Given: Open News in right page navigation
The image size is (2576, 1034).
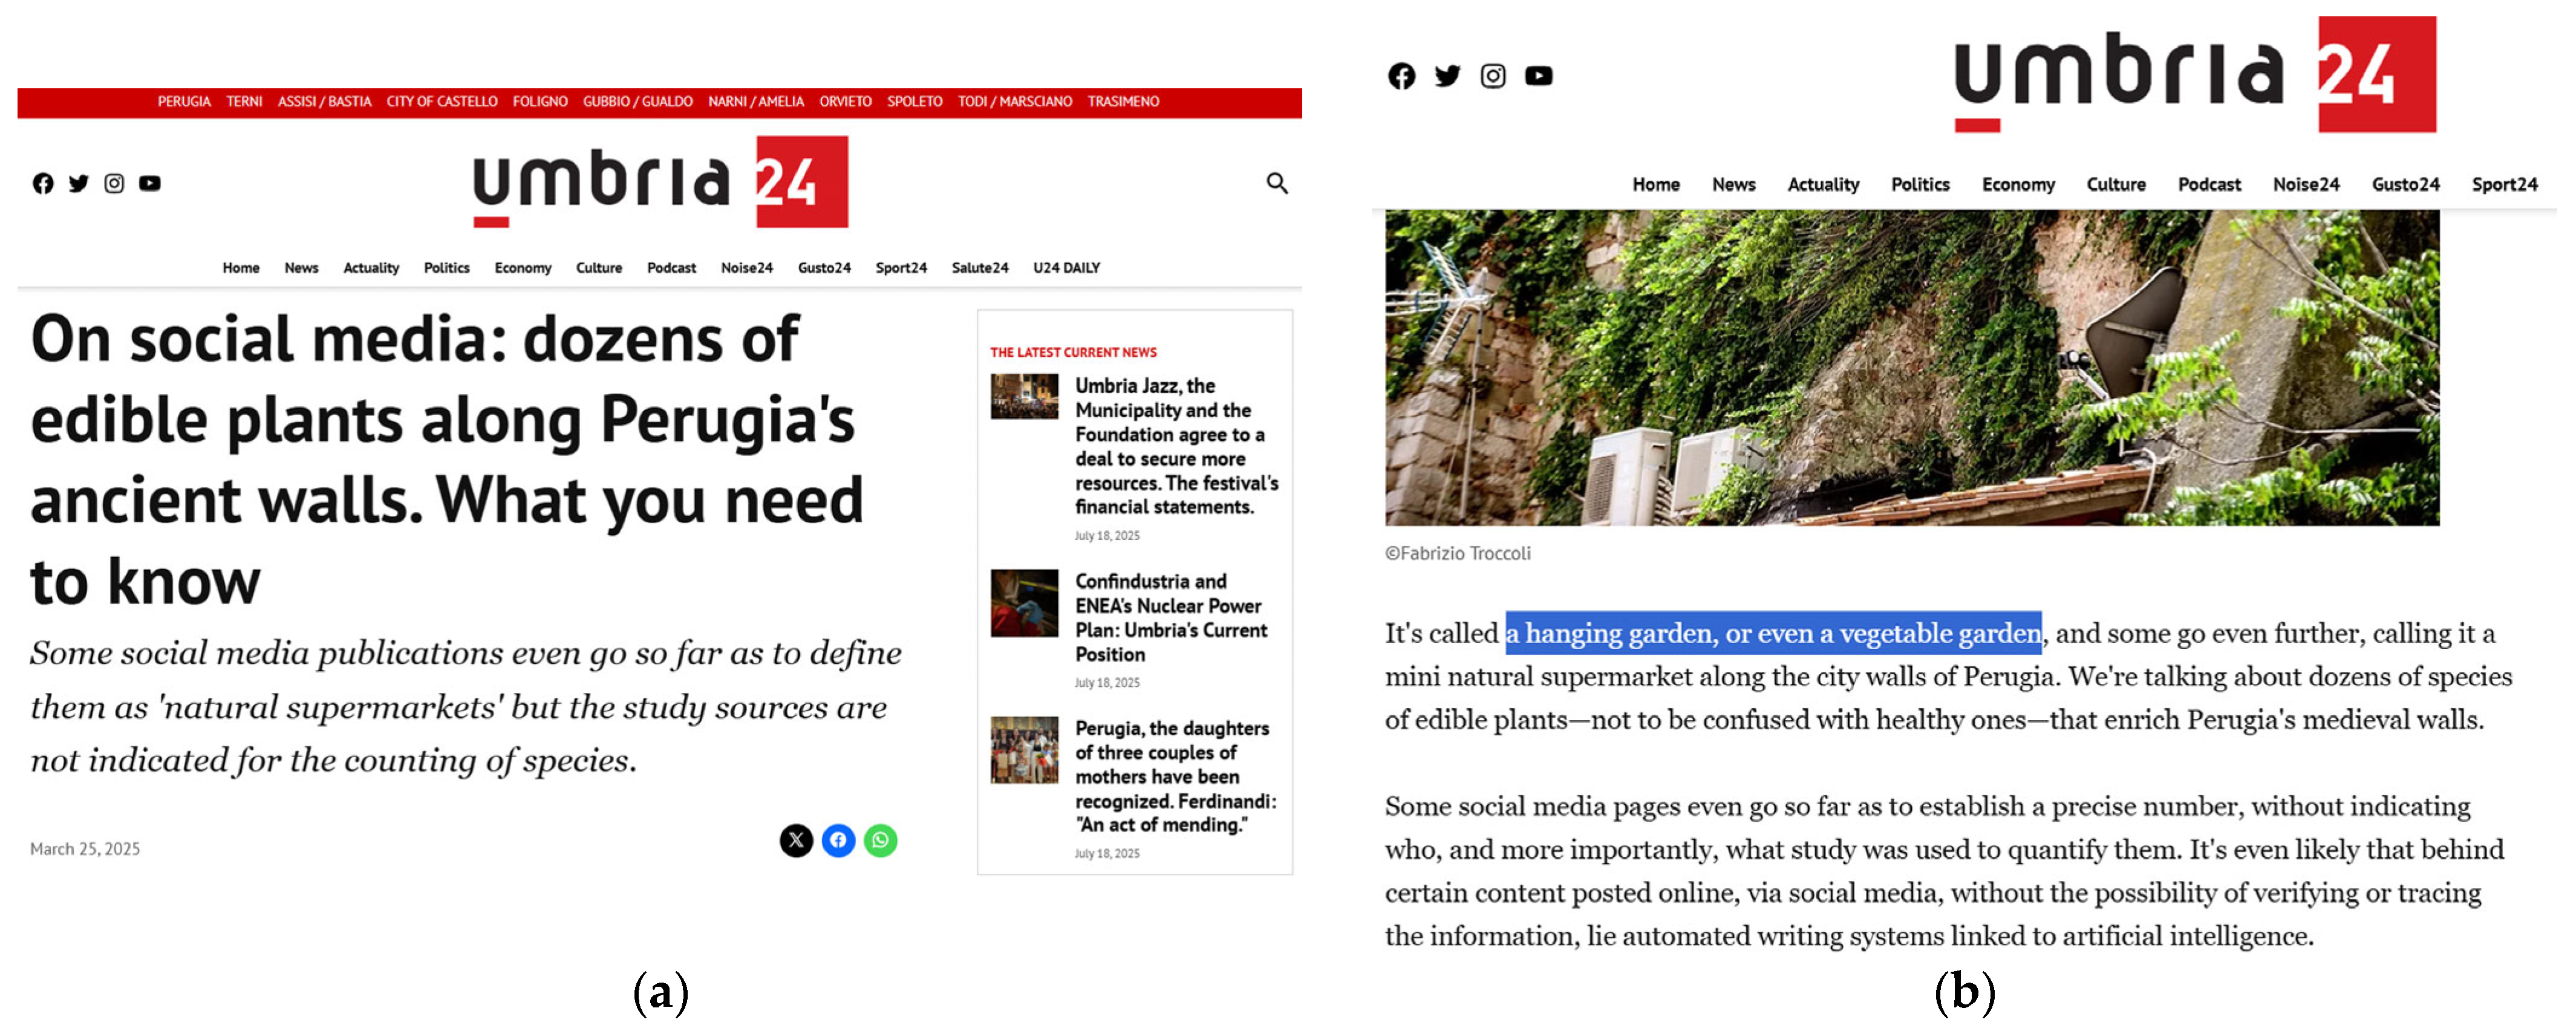Looking at the screenshot, I should (1734, 185).
